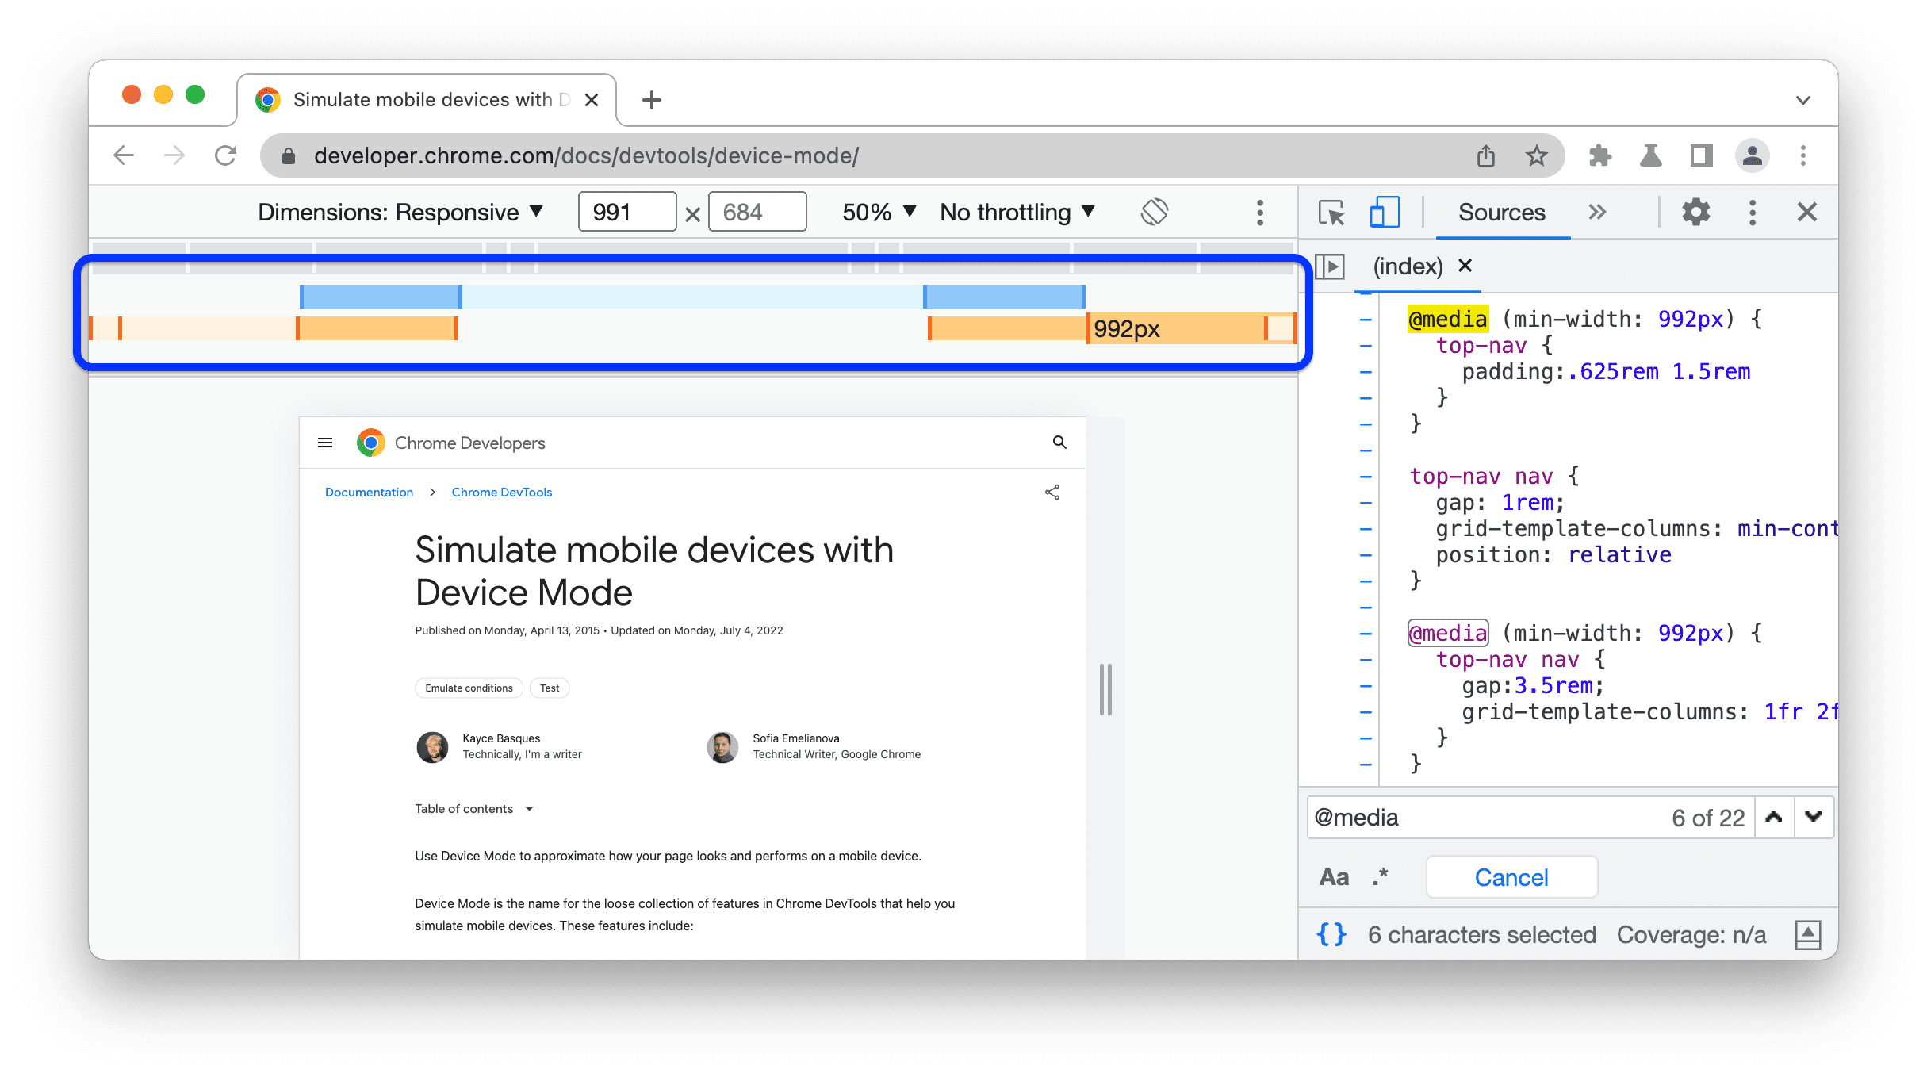
Task: Click the inspect element pointer icon
Action: coord(1331,212)
